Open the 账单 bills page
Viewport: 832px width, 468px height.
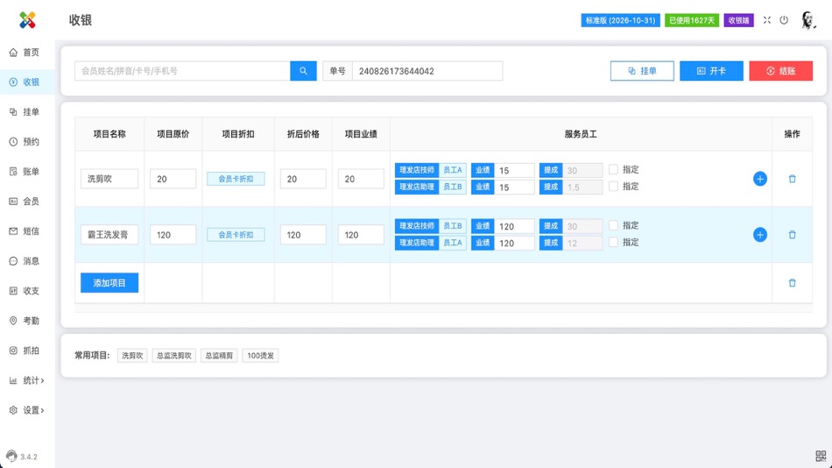[x=27, y=172]
